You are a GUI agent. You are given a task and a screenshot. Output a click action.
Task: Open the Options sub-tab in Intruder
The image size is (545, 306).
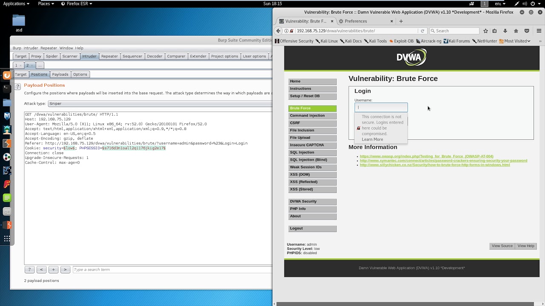[x=80, y=74]
